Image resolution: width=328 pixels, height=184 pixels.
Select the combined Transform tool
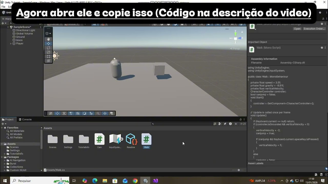pyautogui.click(x=48, y=61)
